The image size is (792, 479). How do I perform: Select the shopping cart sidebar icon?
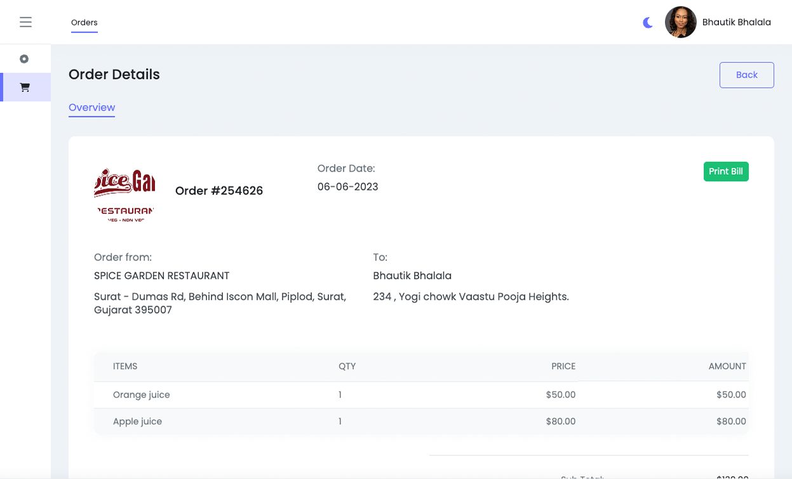click(25, 88)
